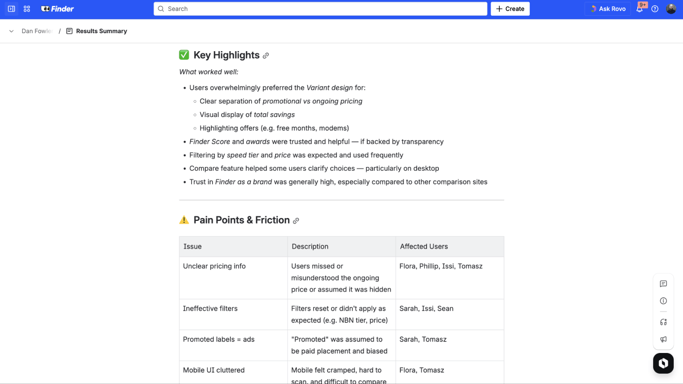Toggle the sidebar panel icon
Screen dimensions: 683x384
click(x=11, y=9)
